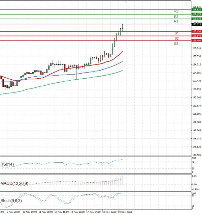
Task: Click the R1 resistance label
Action: [176, 21]
